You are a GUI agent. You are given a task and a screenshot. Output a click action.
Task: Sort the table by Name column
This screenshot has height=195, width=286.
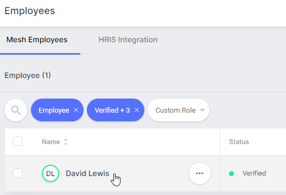click(x=51, y=142)
